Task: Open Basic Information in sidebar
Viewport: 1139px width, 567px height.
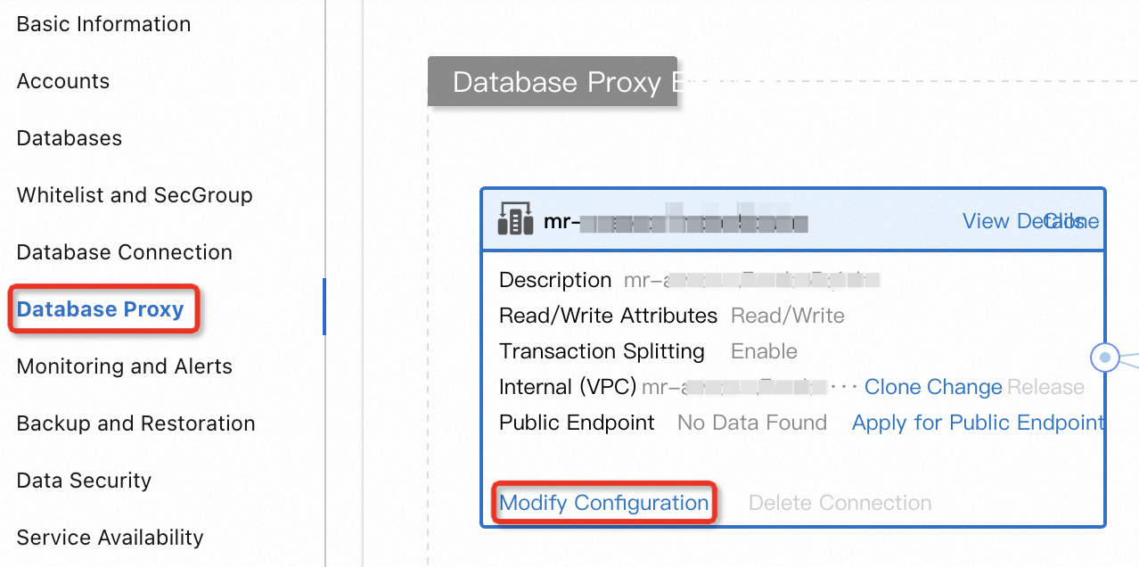Action: [103, 24]
